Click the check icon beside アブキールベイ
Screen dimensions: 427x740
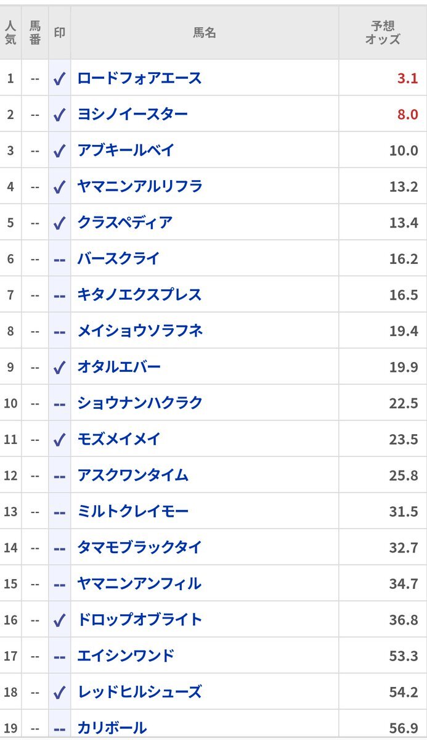click(59, 150)
